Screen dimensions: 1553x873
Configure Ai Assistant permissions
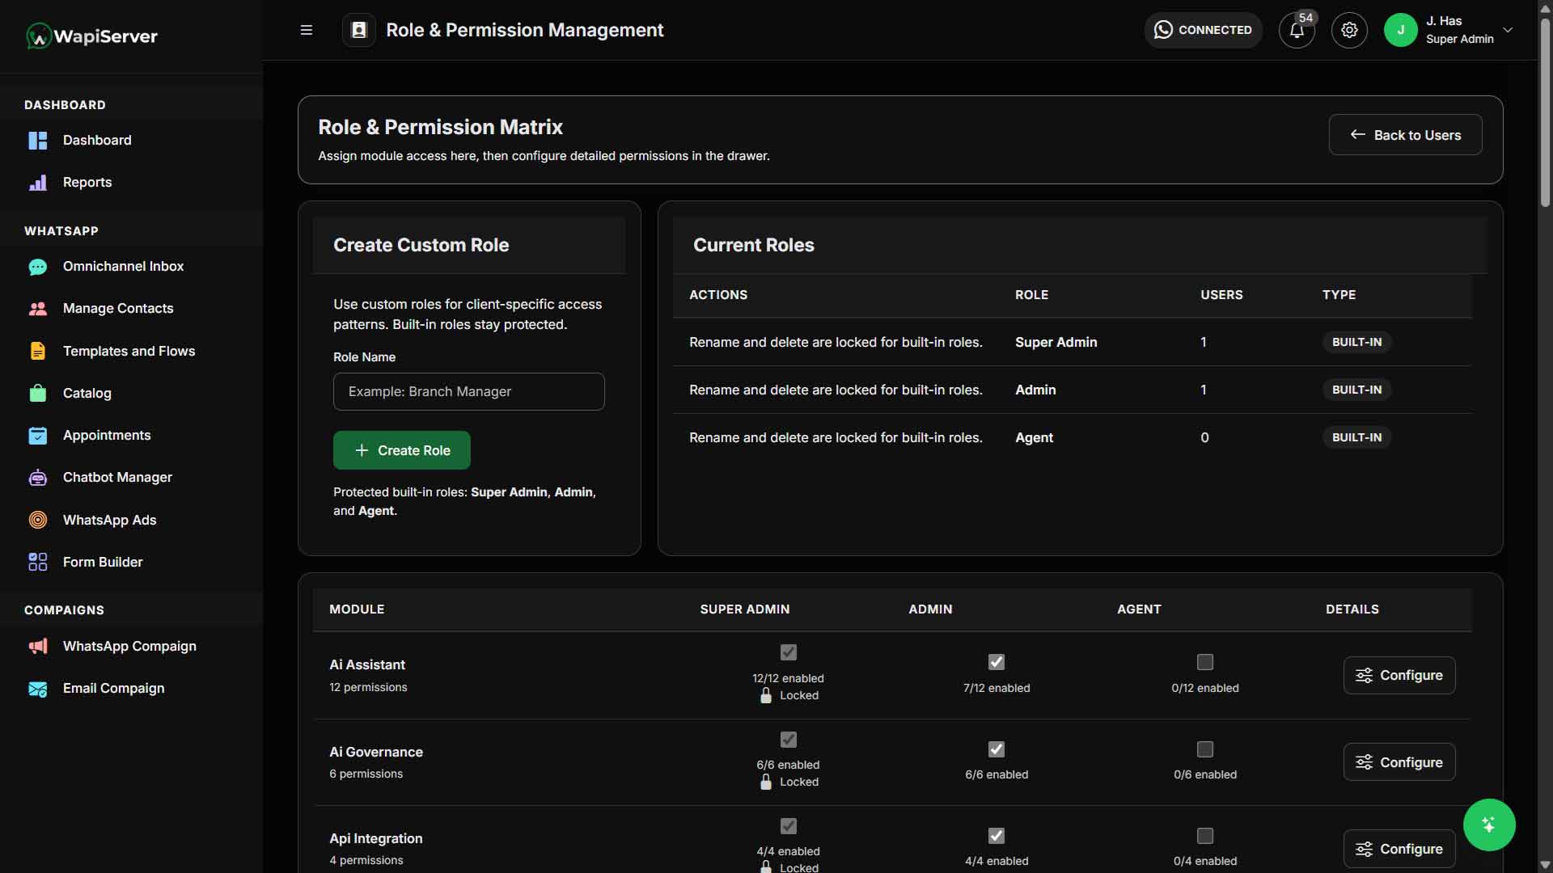point(1399,675)
